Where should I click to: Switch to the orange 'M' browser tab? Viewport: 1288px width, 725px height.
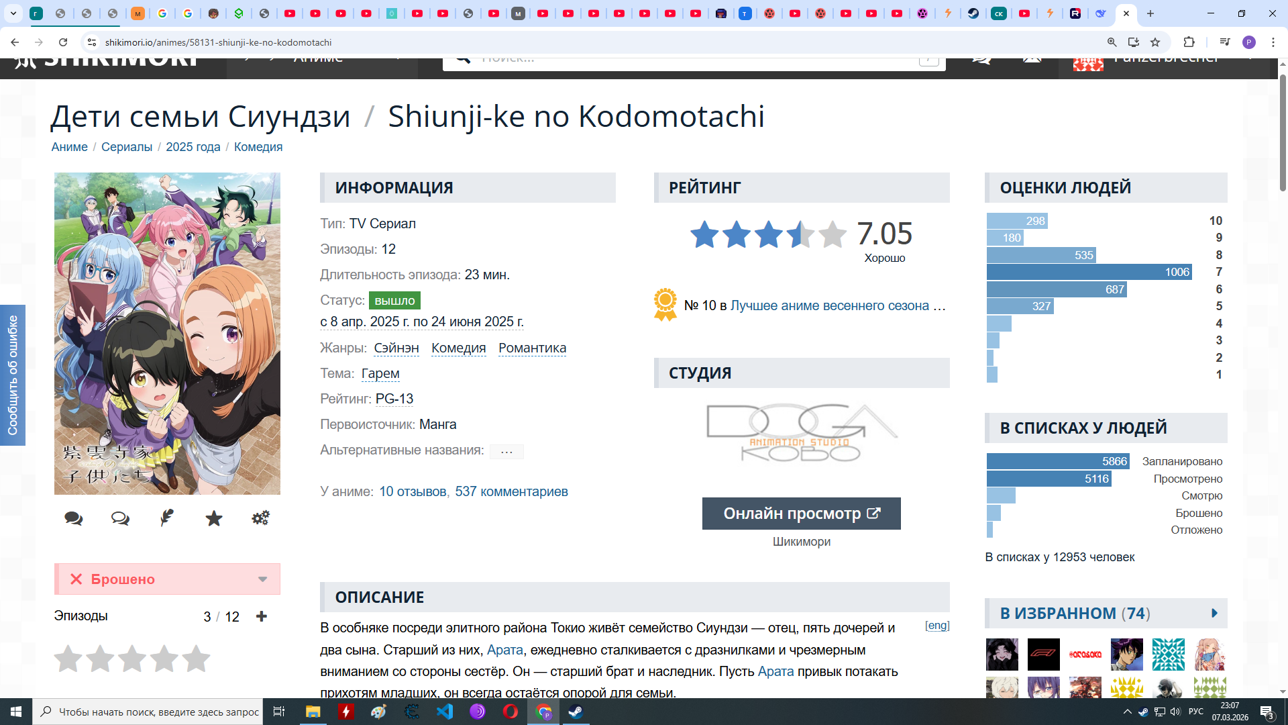137,13
